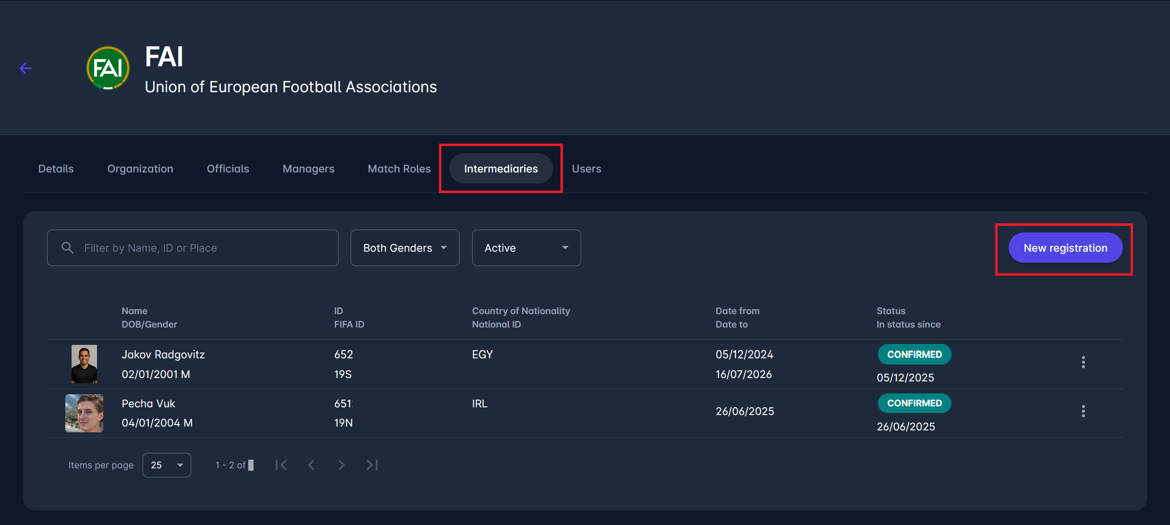
Task: Open Jakov Radgovitz's name link
Action: tap(163, 354)
